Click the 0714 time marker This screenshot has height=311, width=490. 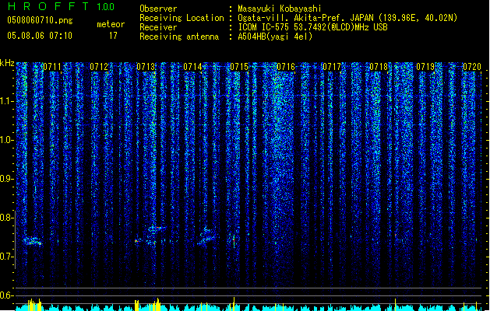(x=192, y=67)
